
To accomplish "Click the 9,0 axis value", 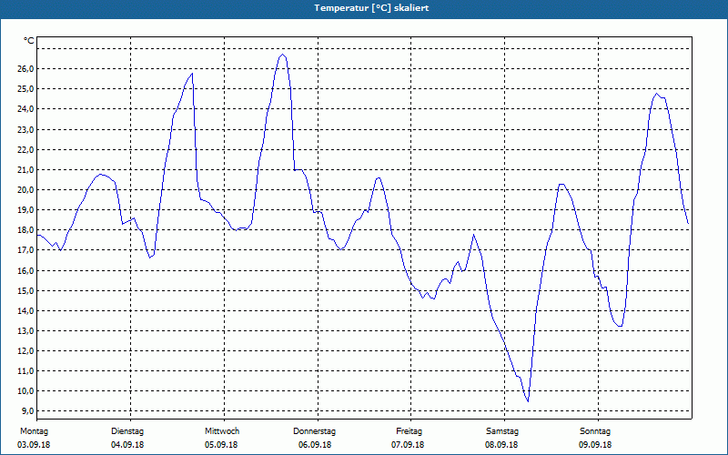I will click(x=27, y=411).
